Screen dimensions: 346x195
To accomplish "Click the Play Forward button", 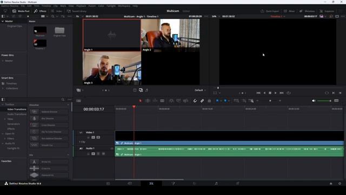I will click(x=275, y=93).
